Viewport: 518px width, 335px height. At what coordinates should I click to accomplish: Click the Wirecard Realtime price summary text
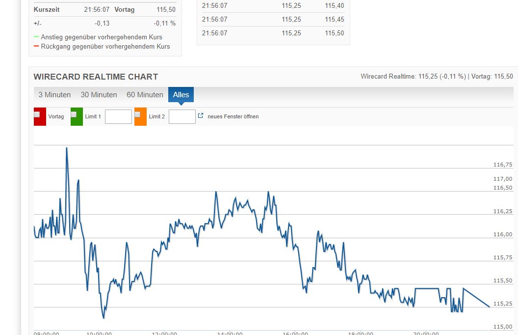(x=437, y=76)
